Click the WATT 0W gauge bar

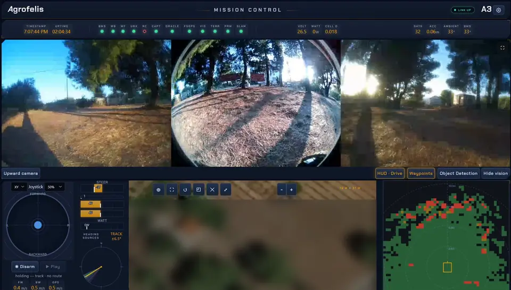[x=102, y=226]
